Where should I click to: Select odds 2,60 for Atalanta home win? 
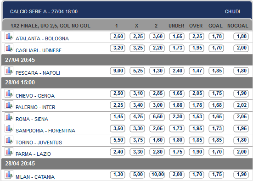click(x=118, y=36)
